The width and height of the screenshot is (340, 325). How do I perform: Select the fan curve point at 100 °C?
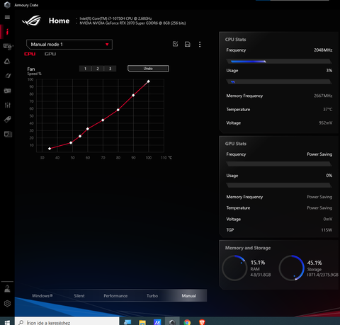[x=149, y=81]
